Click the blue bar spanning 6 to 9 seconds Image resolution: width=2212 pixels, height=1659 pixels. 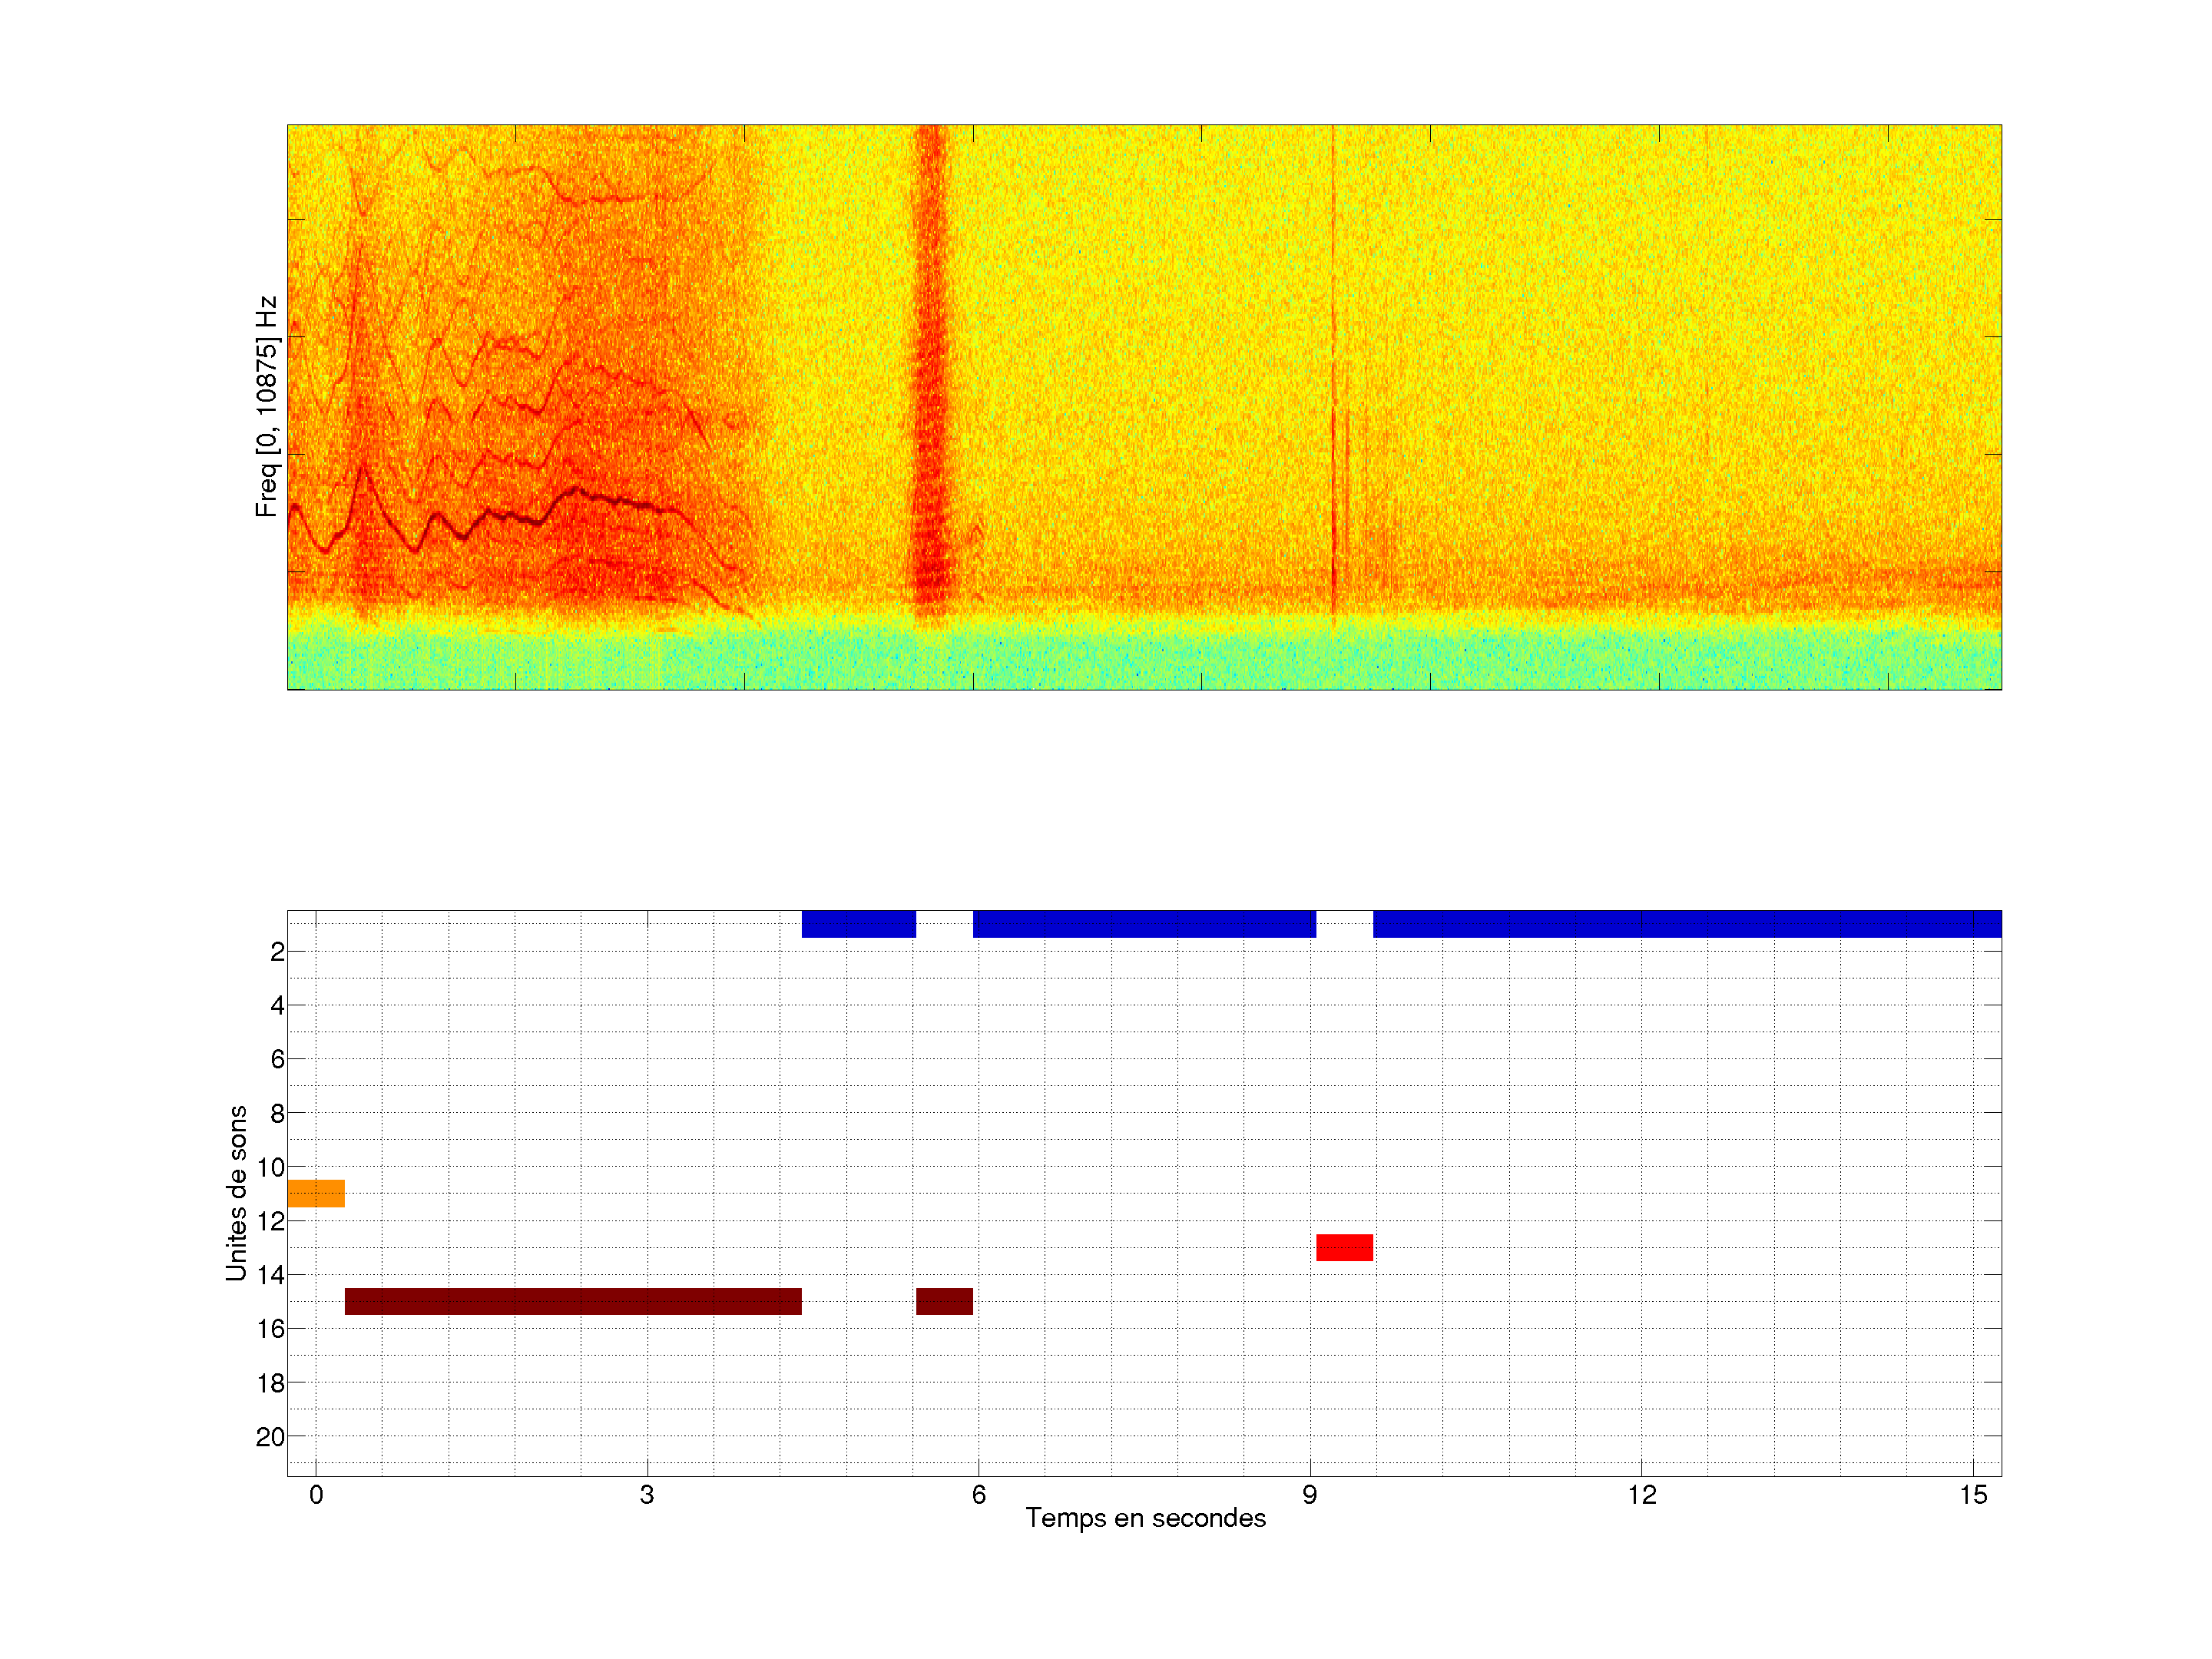(1144, 923)
